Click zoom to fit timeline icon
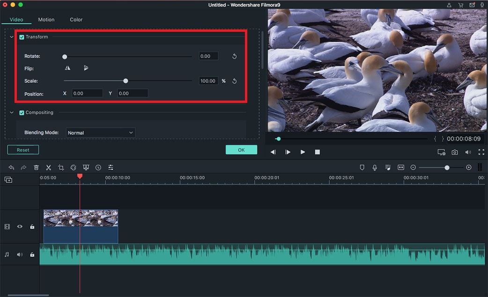Image resolution: width=488 pixels, height=297 pixels. [401, 167]
